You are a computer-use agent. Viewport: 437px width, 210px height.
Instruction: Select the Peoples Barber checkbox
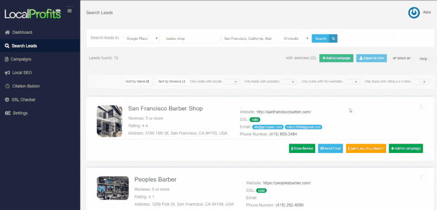coord(423,177)
